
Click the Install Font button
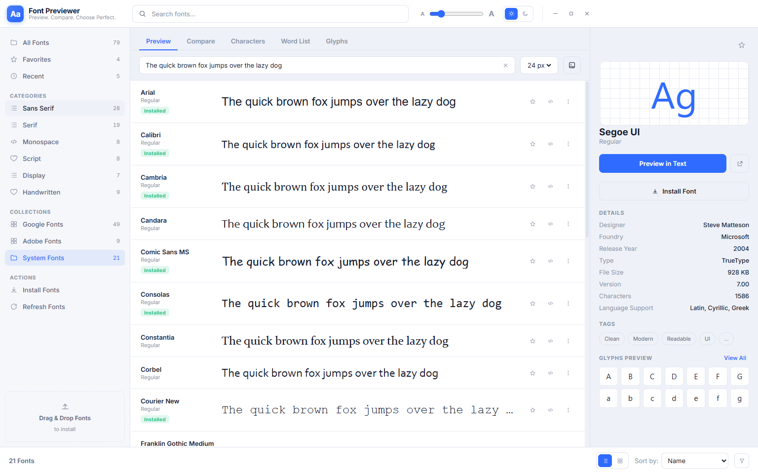click(674, 191)
